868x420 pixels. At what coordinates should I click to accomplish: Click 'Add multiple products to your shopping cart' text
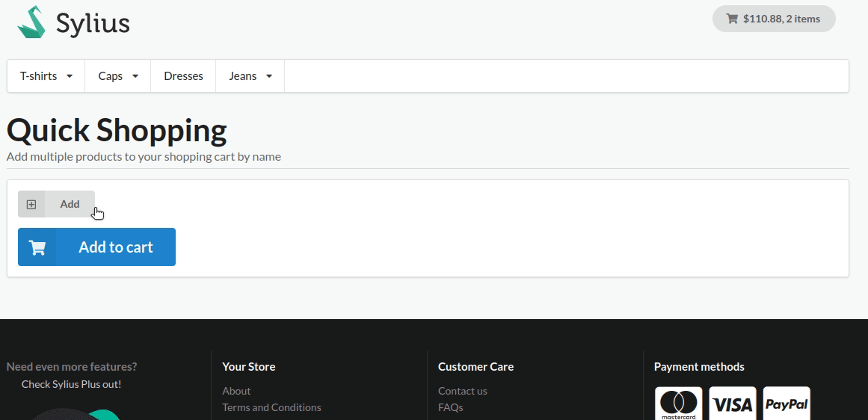pos(144,157)
